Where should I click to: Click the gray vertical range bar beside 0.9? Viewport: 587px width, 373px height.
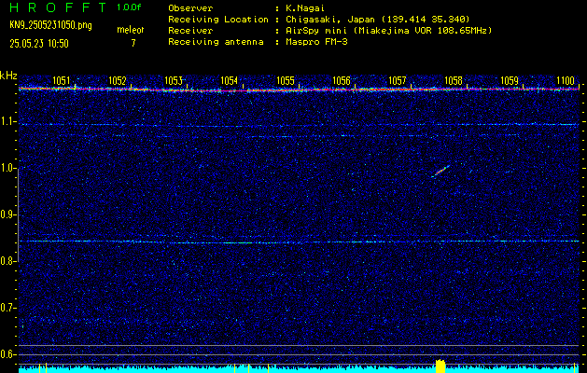click(19, 214)
